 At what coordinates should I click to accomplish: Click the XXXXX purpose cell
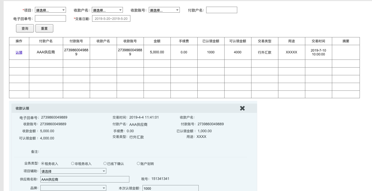(292, 52)
